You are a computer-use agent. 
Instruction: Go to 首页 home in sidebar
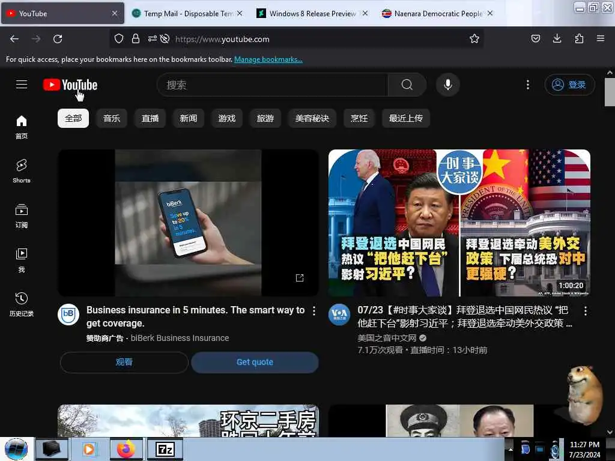pos(22,127)
